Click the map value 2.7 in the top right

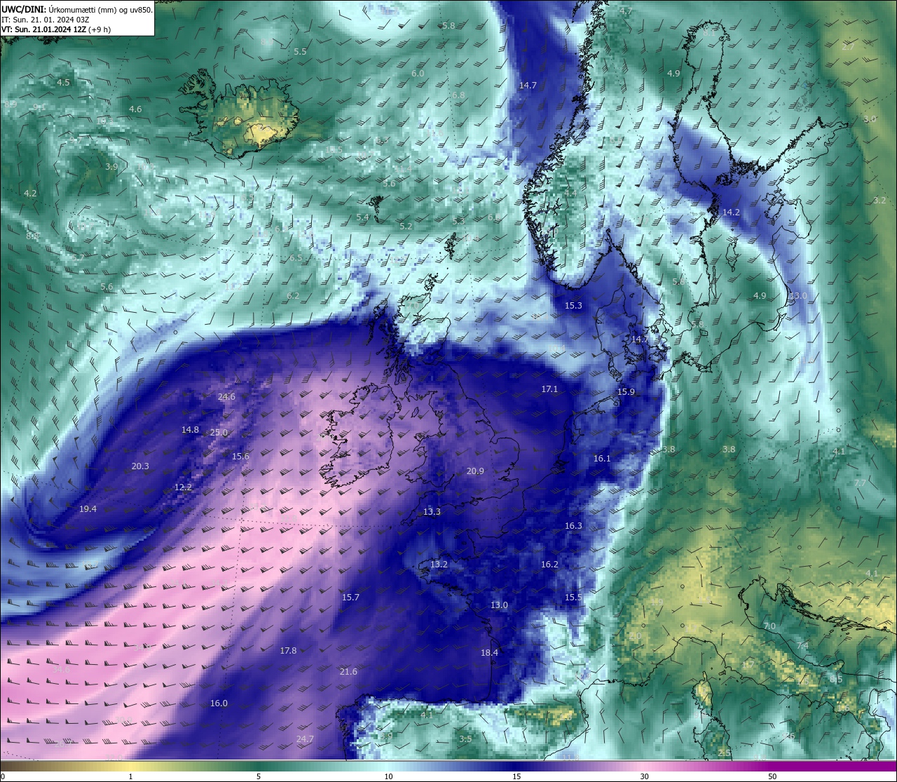click(848, 46)
